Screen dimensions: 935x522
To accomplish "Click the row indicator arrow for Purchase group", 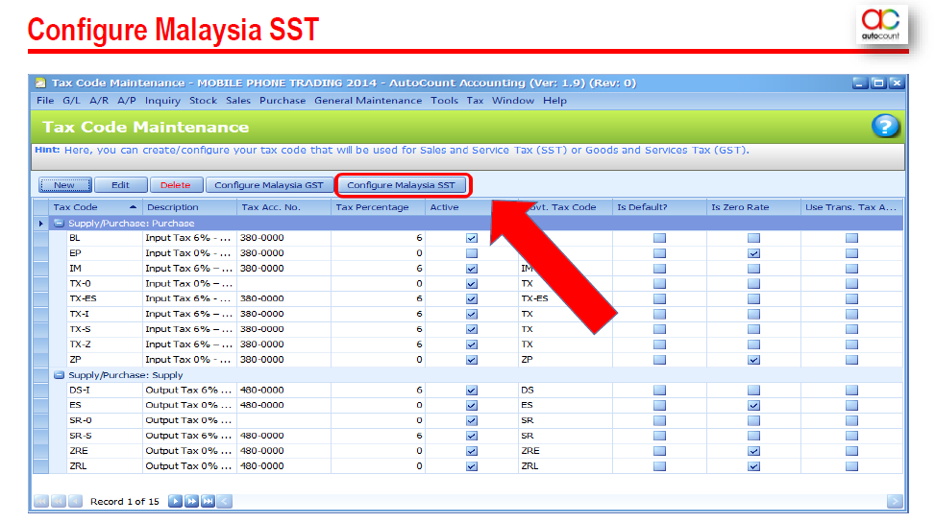I will tap(40, 224).
